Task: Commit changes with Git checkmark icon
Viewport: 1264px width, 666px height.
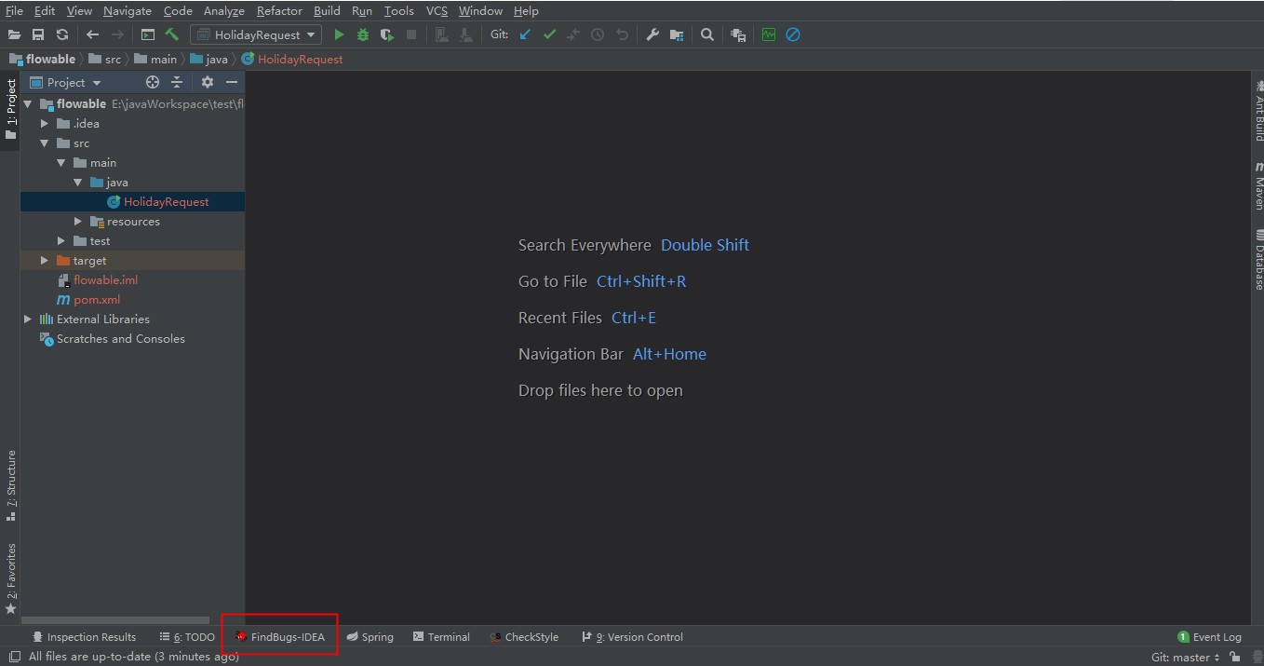Action: point(549,34)
